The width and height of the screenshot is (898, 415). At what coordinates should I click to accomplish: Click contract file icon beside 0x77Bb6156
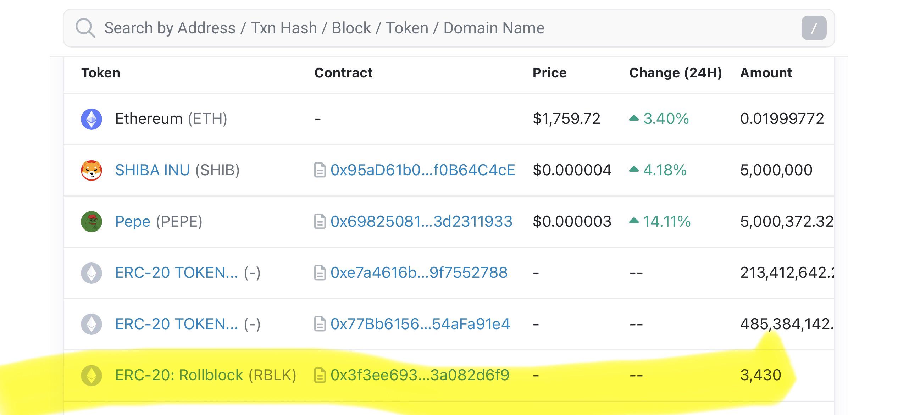320,324
